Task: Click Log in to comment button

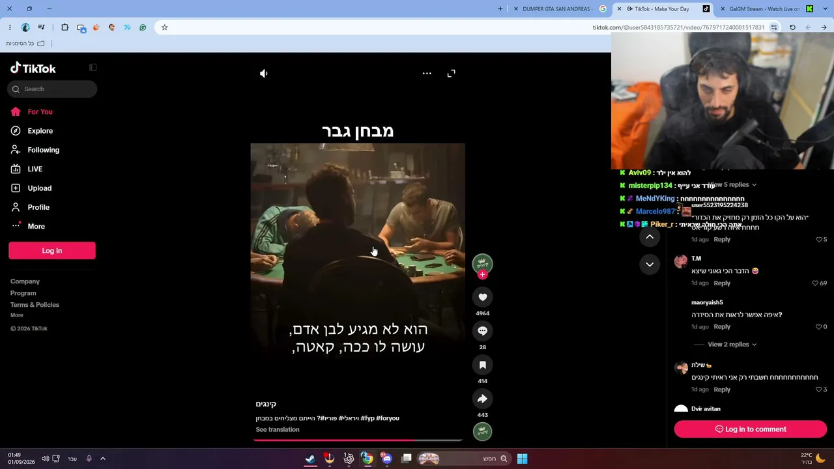Action: coord(751,429)
